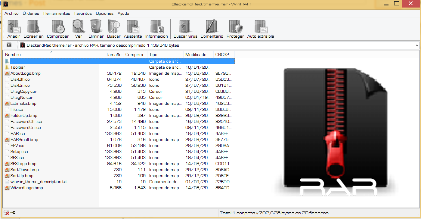Open the Opciones menu
The image size is (421, 219).
point(105,13)
